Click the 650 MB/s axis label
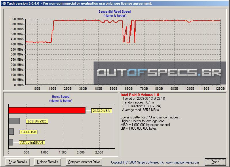 (x=17, y=19)
